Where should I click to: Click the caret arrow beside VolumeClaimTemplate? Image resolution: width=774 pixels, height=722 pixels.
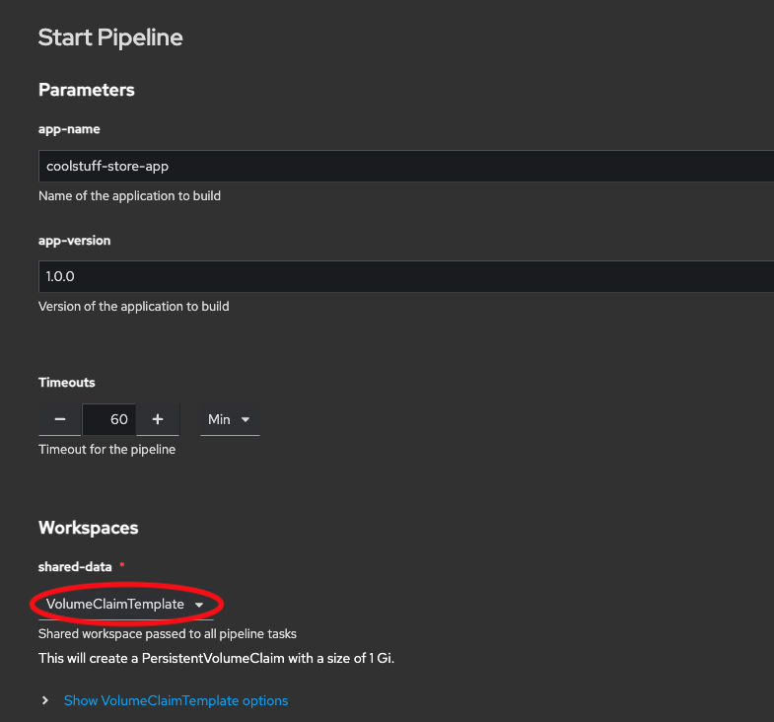[x=199, y=605]
